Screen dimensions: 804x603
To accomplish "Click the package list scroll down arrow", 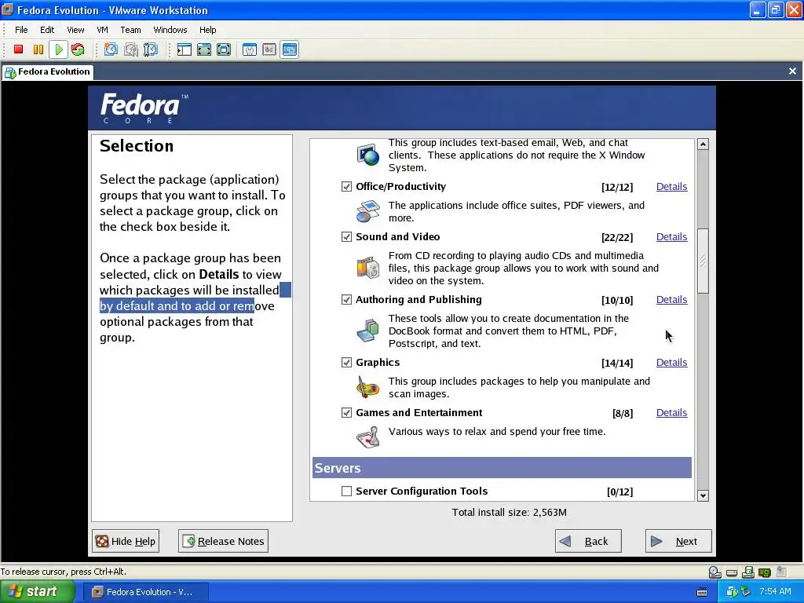I will click(x=703, y=495).
